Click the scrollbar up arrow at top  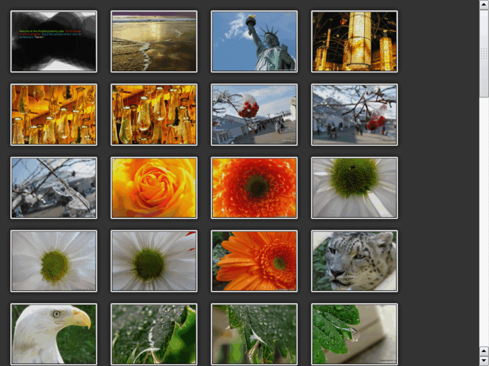(484, 5)
